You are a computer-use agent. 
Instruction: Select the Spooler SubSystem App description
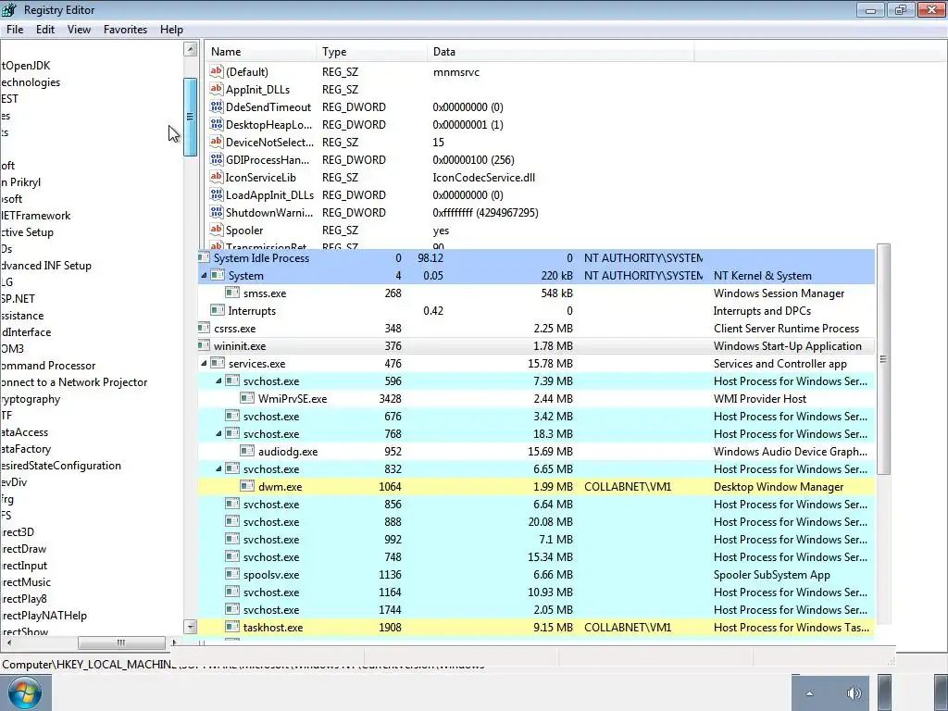(x=771, y=574)
